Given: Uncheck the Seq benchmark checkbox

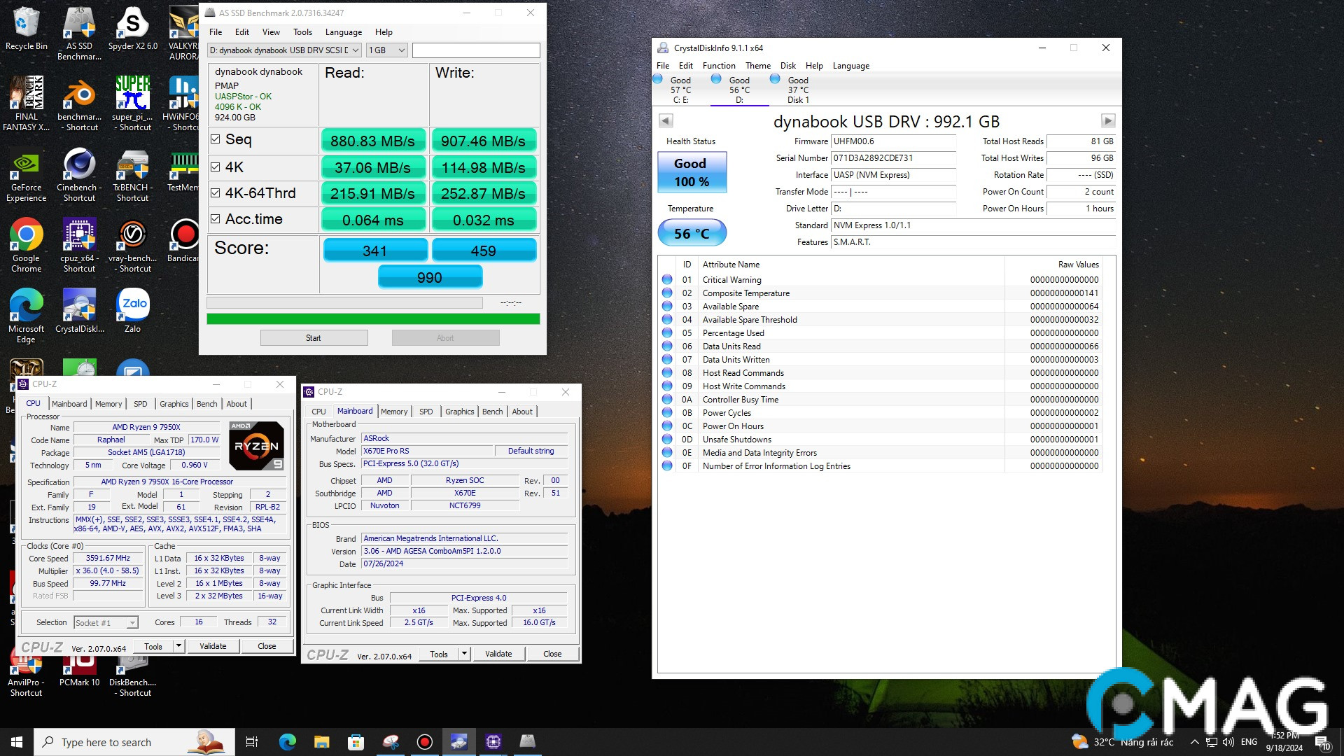Looking at the screenshot, I should [216, 139].
